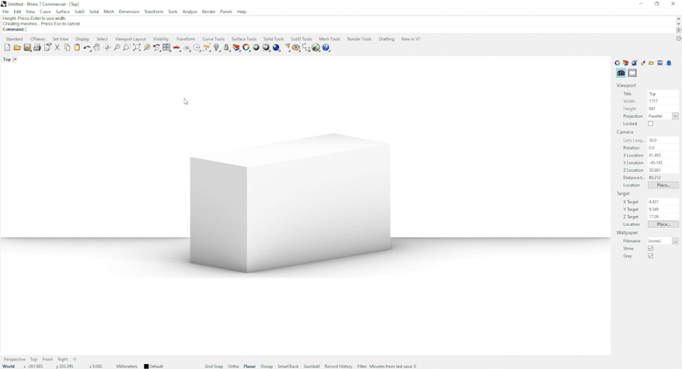
Task: Click the four-viewport layout icon
Action: (167, 47)
